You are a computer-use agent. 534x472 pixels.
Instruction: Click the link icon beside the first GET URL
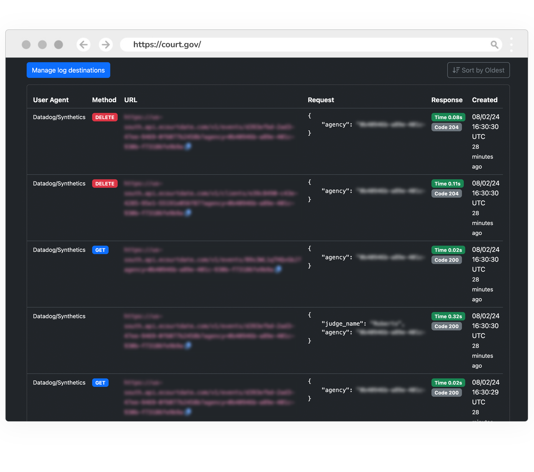pos(278,269)
